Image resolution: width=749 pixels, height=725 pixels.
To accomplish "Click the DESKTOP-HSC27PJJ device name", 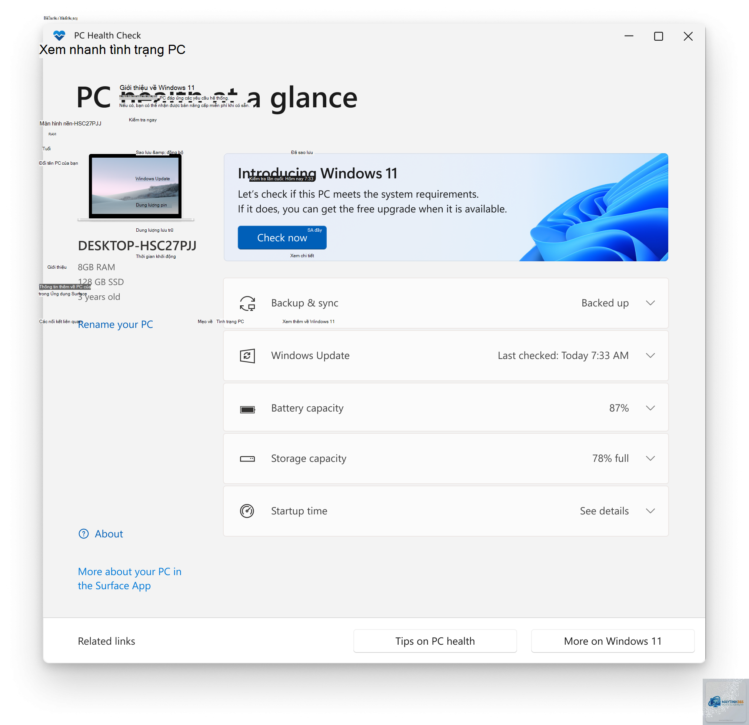I will pos(137,245).
